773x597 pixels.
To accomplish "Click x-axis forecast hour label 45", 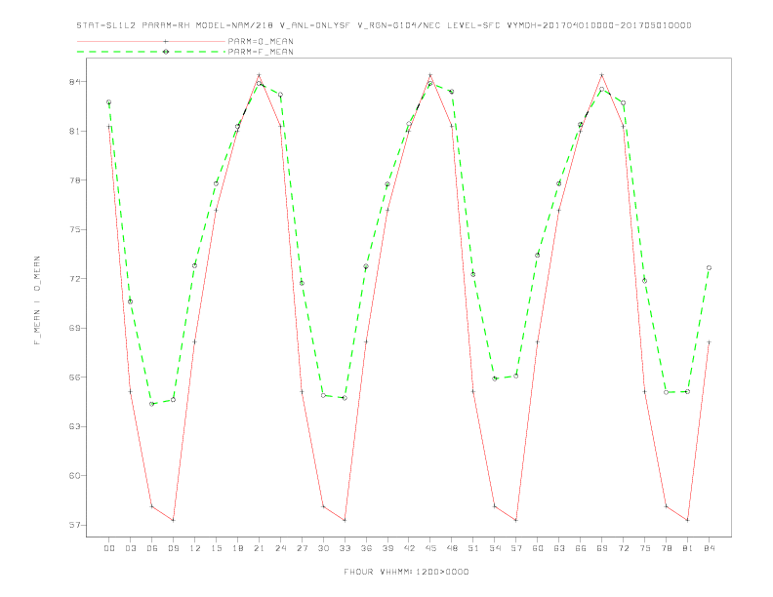I will [x=430, y=548].
